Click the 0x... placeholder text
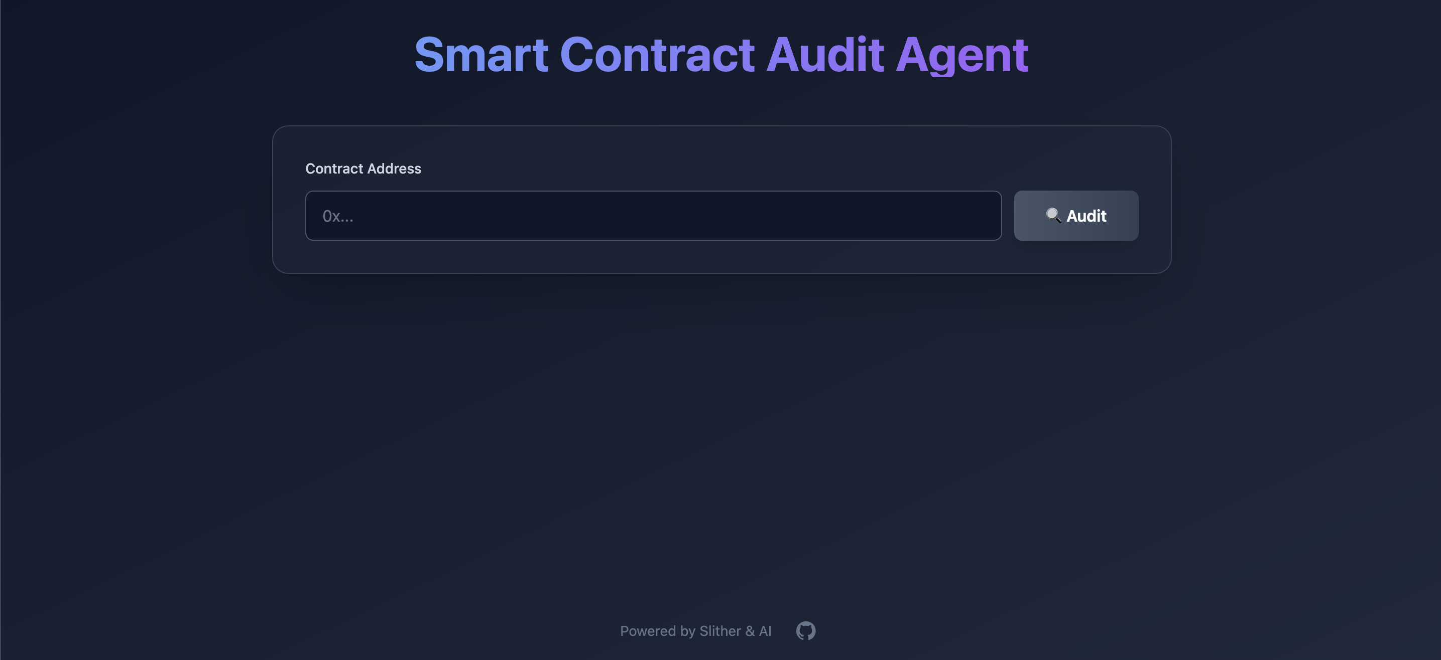This screenshot has height=660, width=1441. pyautogui.click(x=338, y=216)
